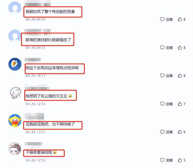Open the illustrated girl avatar at bottom
The height and width of the screenshot is (168, 193).
coord(15,149)
